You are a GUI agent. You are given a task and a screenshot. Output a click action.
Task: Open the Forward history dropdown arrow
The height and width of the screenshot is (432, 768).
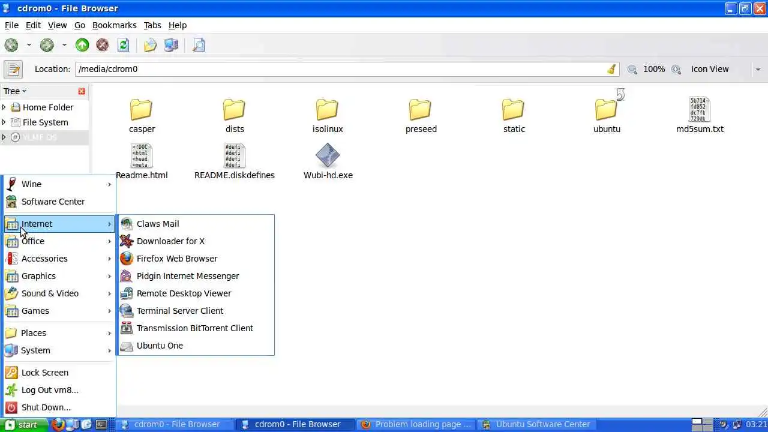coord(64,45)
